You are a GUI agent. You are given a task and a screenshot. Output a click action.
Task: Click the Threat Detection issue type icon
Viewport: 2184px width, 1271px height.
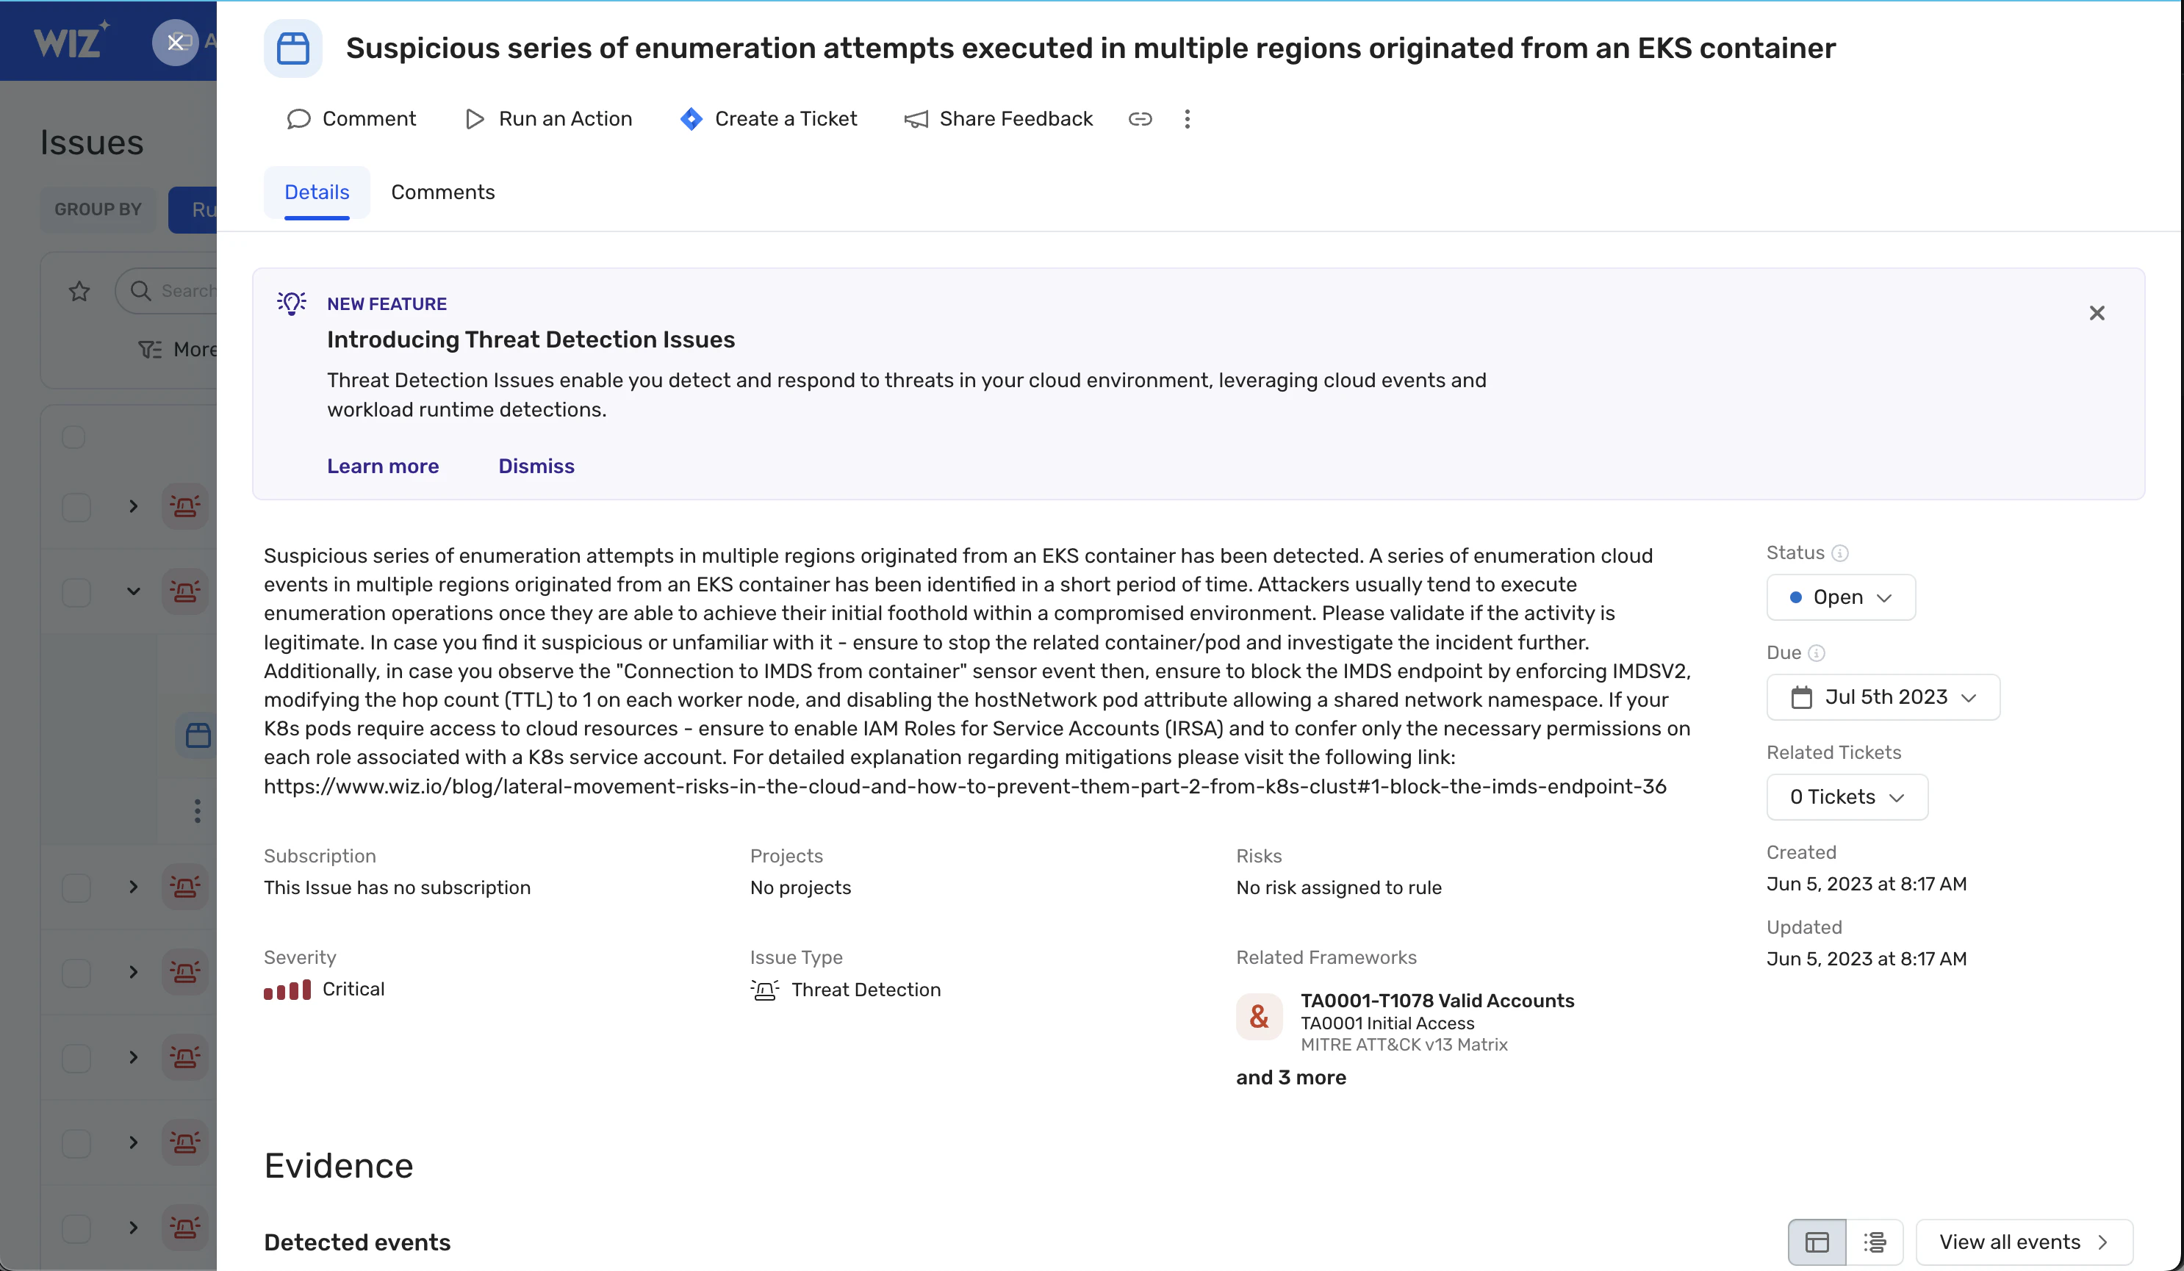click(x=764, y=988)
